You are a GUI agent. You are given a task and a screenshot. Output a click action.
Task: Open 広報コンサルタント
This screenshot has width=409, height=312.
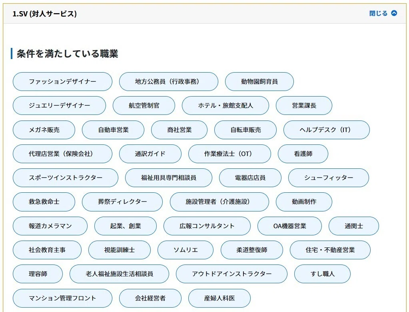point(207,226)
